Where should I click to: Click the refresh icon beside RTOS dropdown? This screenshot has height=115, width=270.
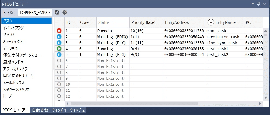click(x=57, y=12)
